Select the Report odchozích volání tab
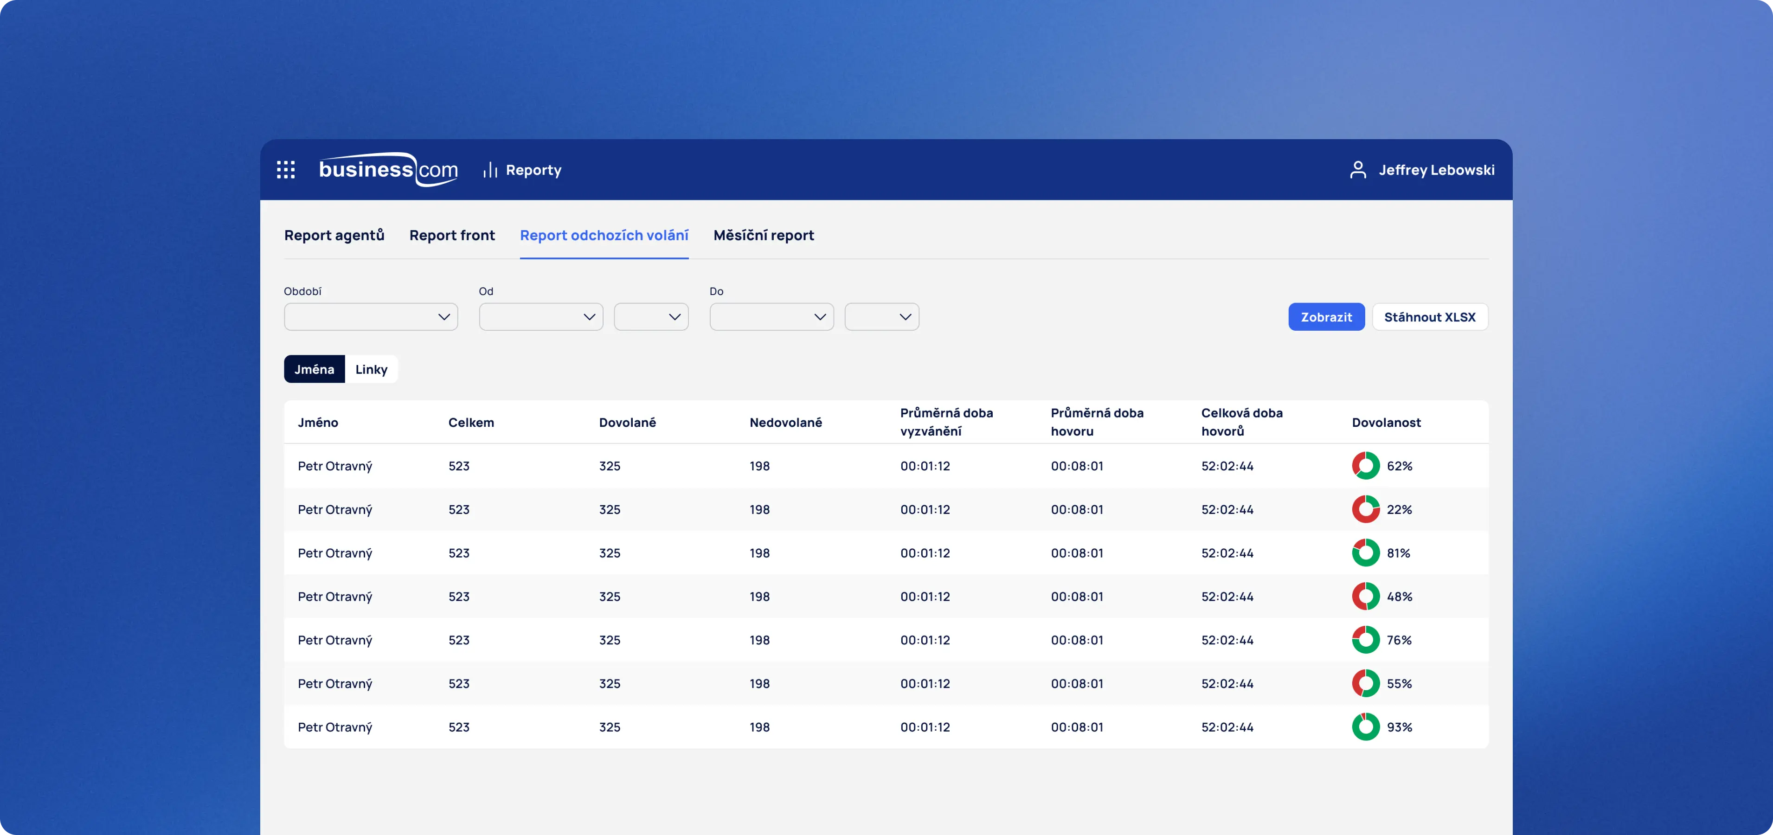 (x=604, y=236)
